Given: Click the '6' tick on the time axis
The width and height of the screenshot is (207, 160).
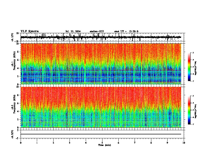Looking at the screenshot, I should coord(119,143).
